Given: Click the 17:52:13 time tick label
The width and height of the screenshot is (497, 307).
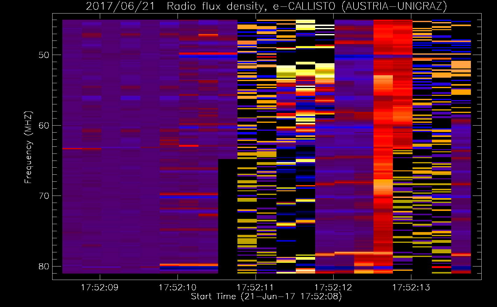Looking at the screenshot, I should point(411,288).
